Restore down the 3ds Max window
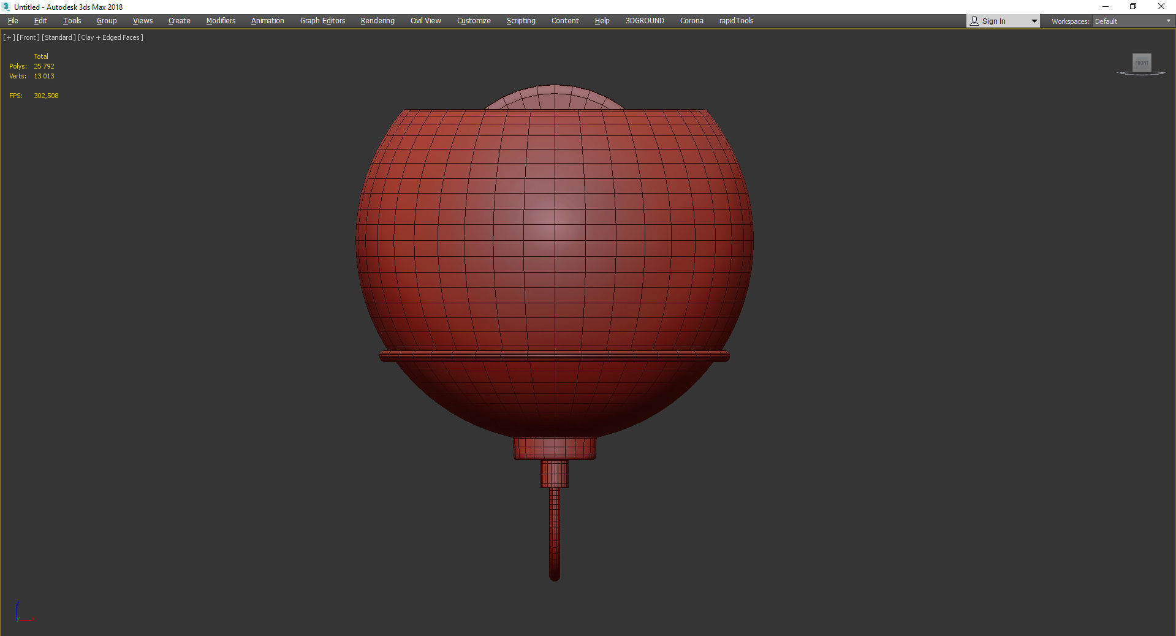 click(1133, 7)
